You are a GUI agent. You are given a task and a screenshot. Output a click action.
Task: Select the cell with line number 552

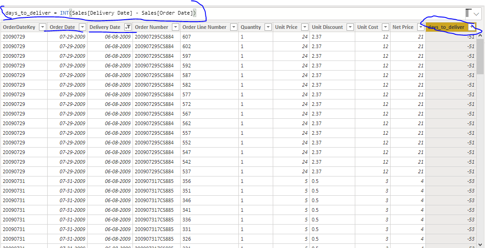(209, 143)
